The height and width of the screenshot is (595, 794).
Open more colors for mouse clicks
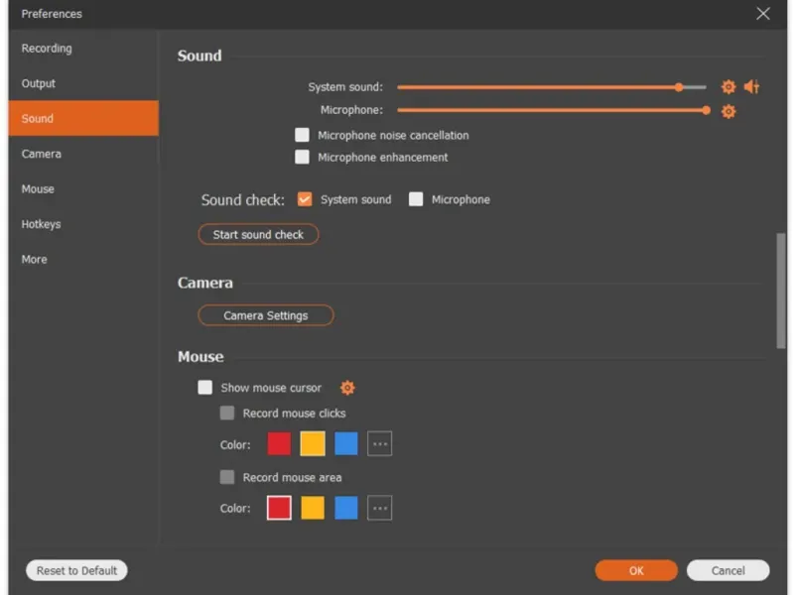pyautogui.click(x=380, y=443)
